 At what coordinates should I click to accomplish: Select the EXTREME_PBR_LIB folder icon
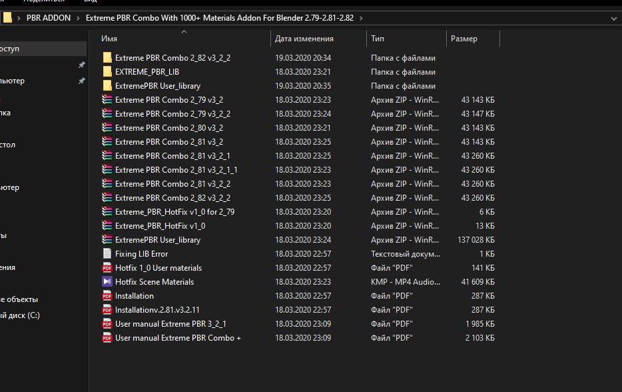click(x=107, y=71)
